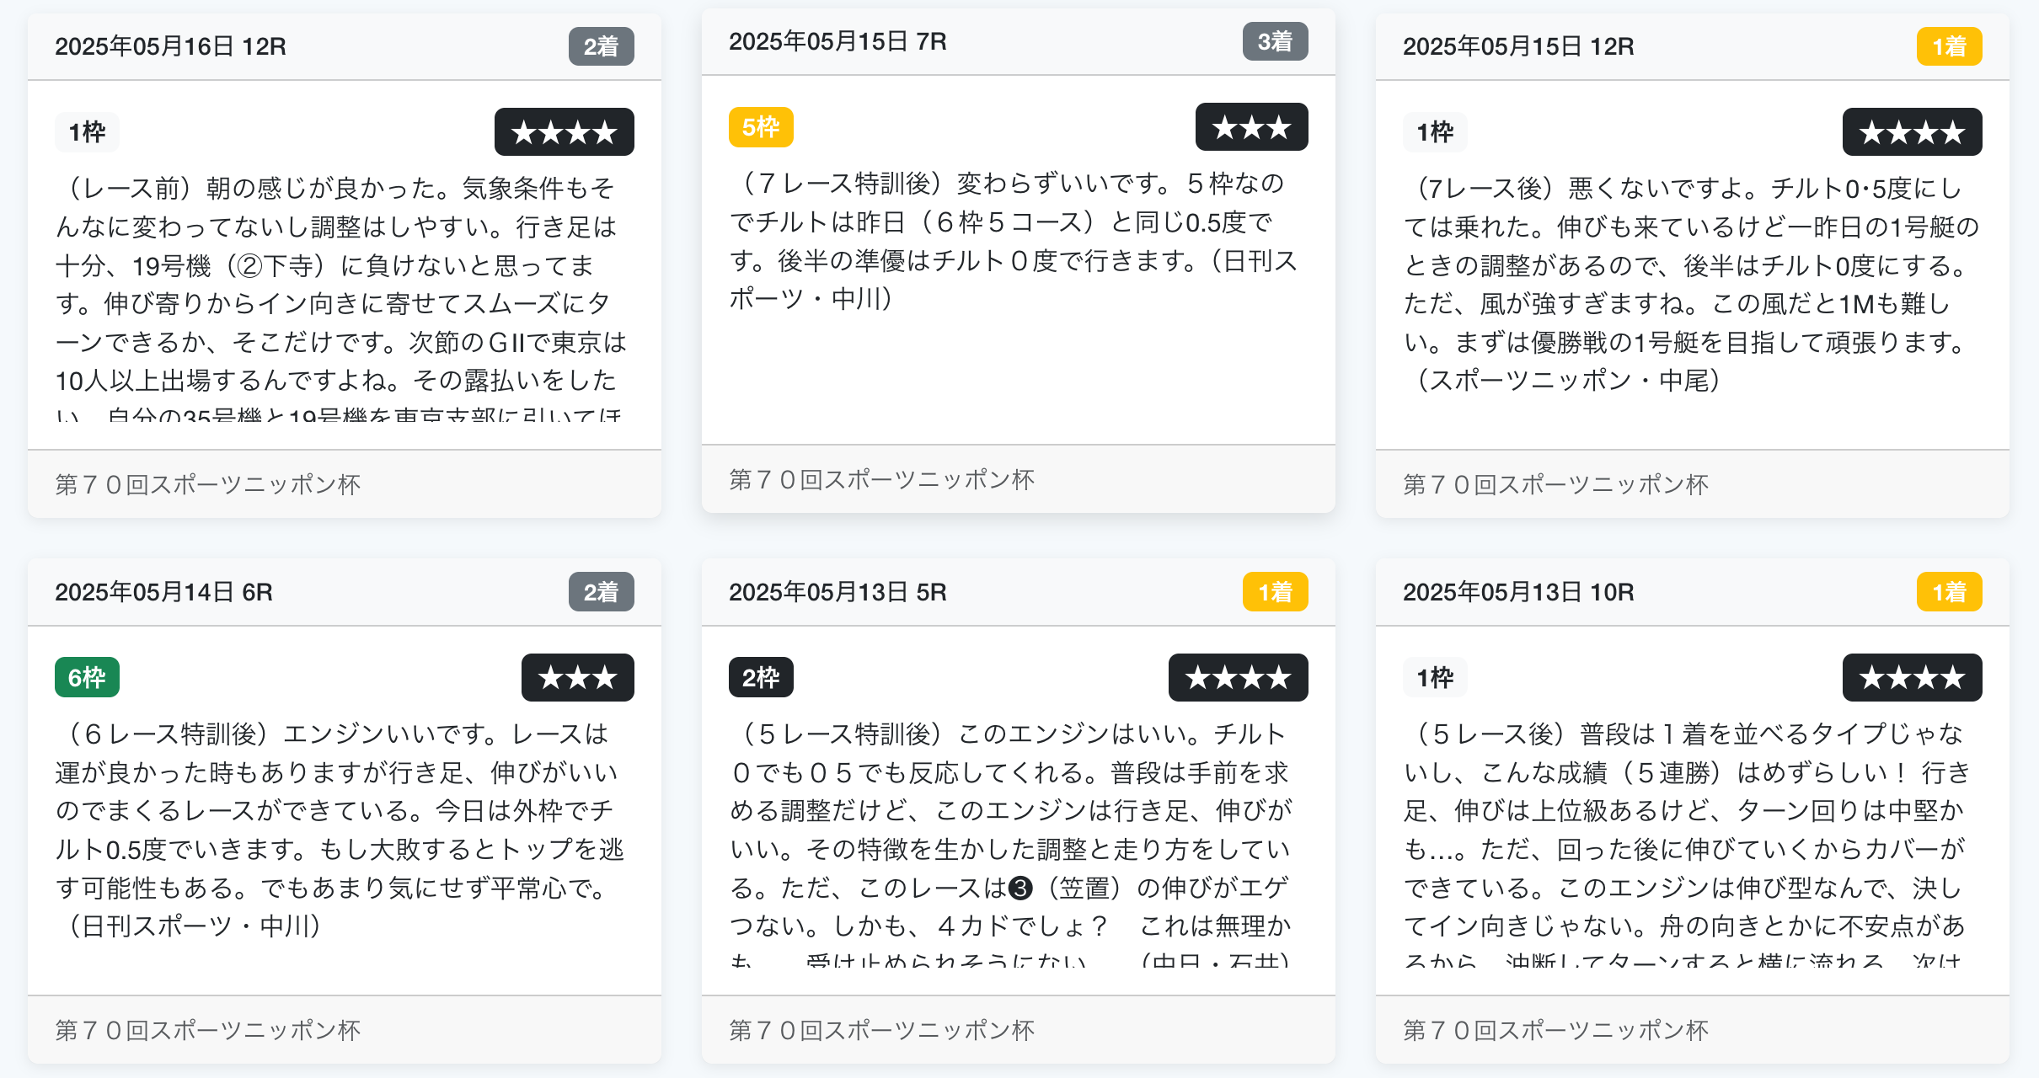The width and height of the screenshot is (2039, 1078).
Task: Click the star rating on the 05月13日 5R card
Action: [x=1238, y=678]
